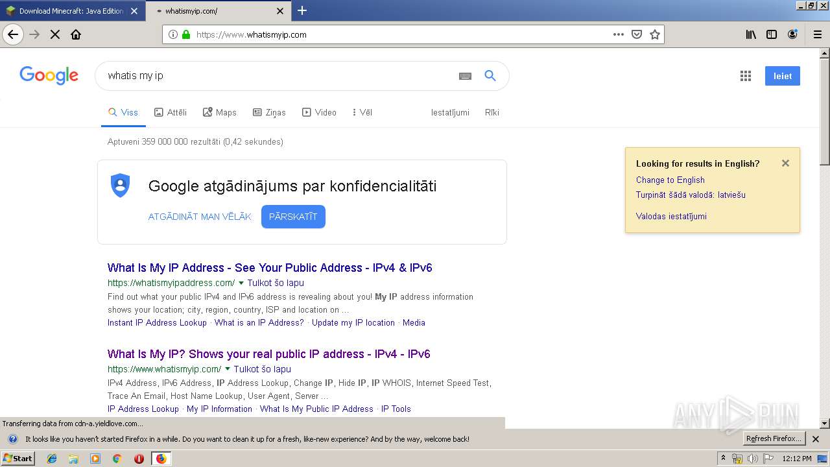Click the Ieiet sign-in button

[783, 76]
